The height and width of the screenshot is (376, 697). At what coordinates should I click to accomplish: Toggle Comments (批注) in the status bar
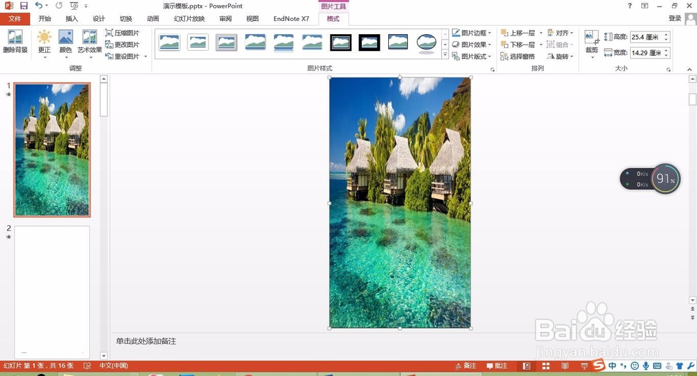click(496, 366)
